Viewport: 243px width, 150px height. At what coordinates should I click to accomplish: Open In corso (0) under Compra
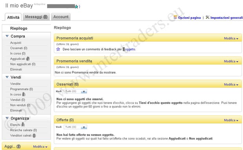(18, 53)
